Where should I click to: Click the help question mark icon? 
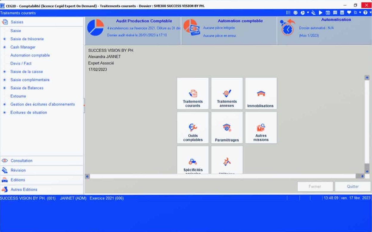point(365,13)
